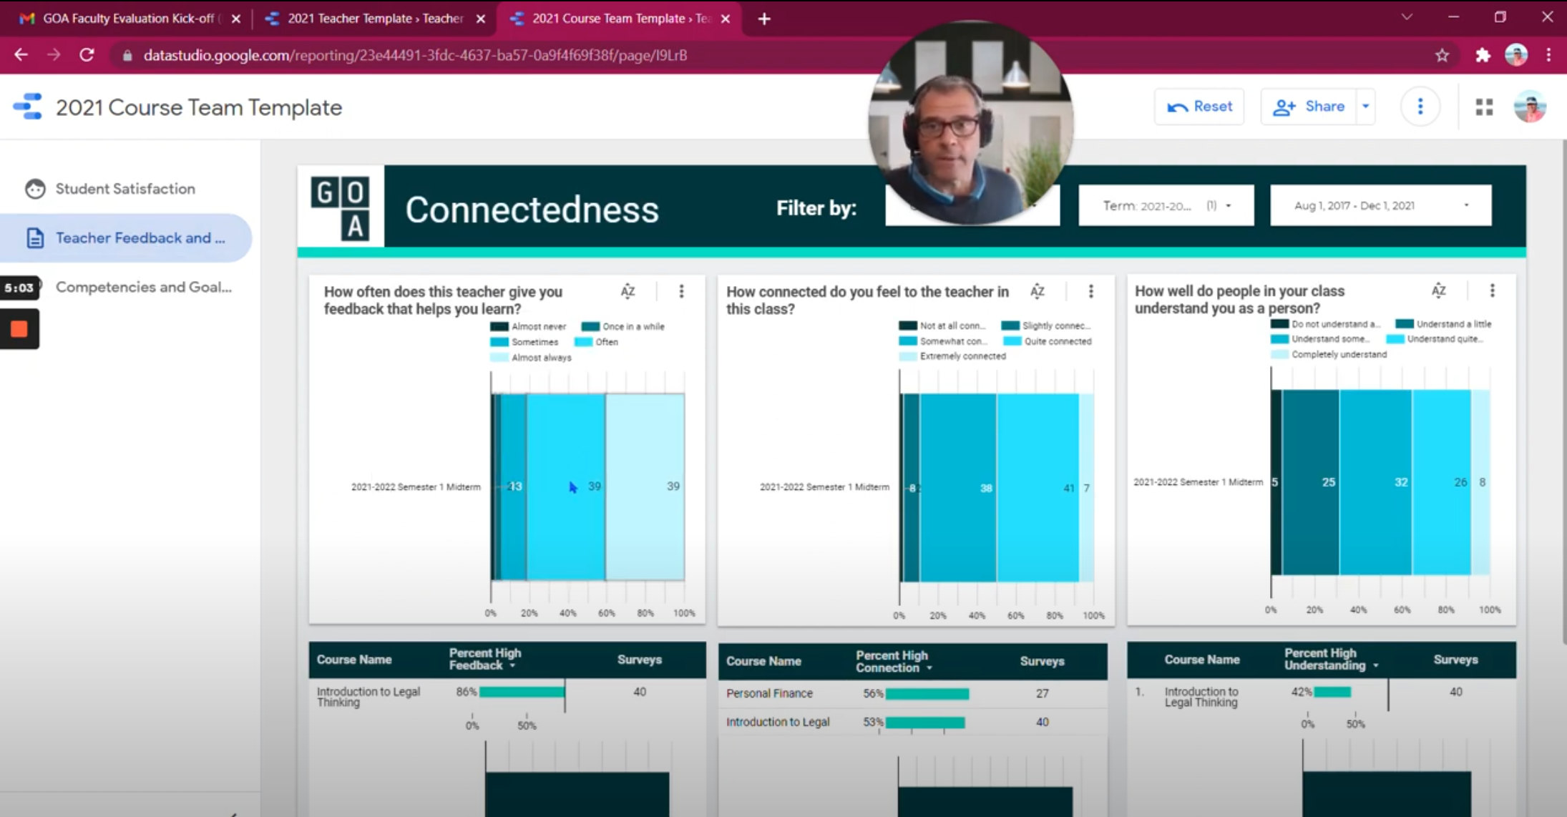Click AZ sort icon on understanding chart
The image size is (1567, 817).
pyautogui.click(x=1438, y=290)
